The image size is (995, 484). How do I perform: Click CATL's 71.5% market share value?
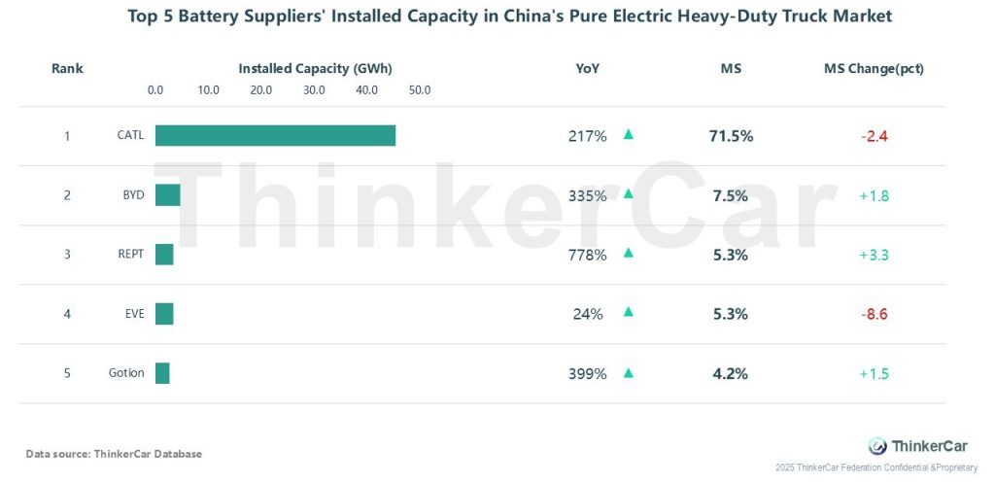click(x=731, y=136)
